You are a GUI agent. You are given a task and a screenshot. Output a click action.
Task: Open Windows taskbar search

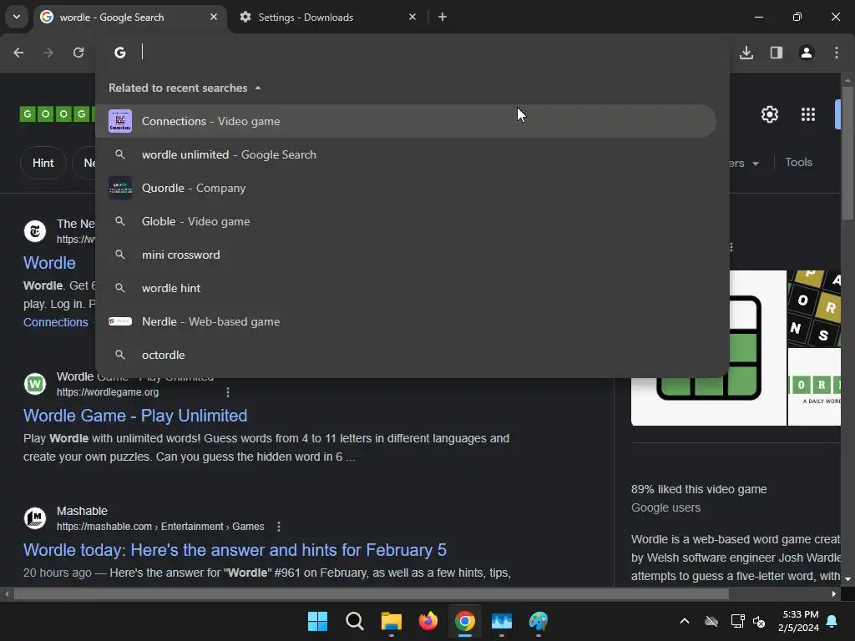(354, 621)
